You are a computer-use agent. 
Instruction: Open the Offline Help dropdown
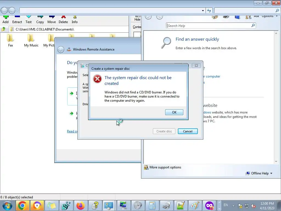point(259,173)
